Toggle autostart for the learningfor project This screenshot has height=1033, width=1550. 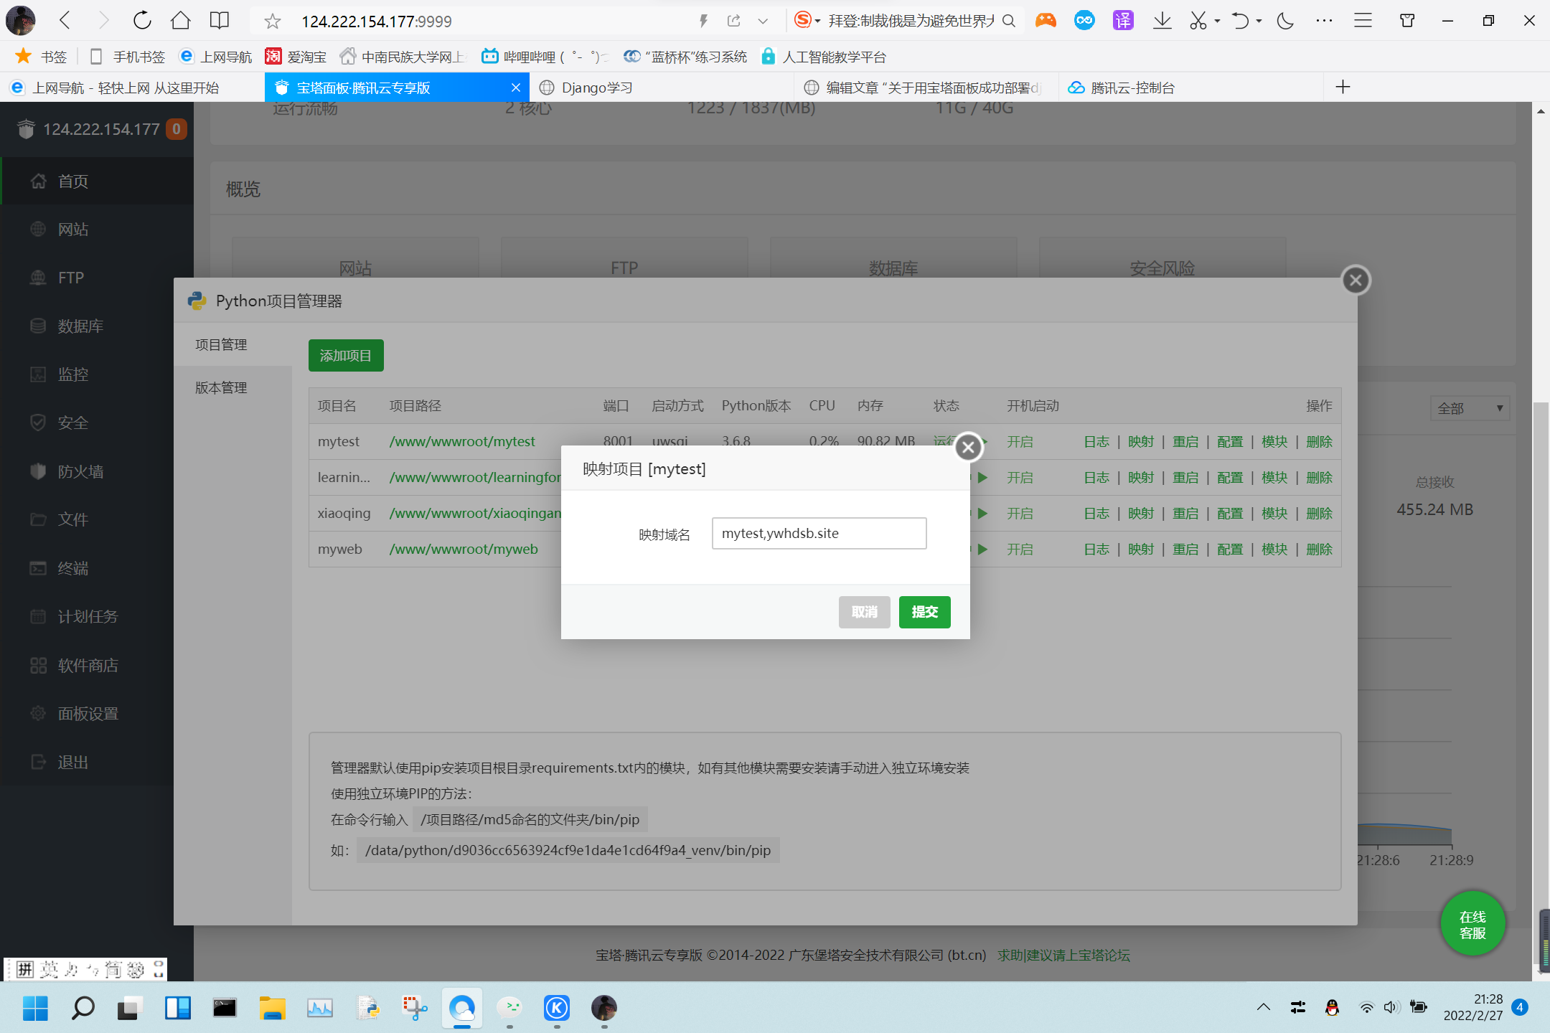click(x=1020, y=478)
